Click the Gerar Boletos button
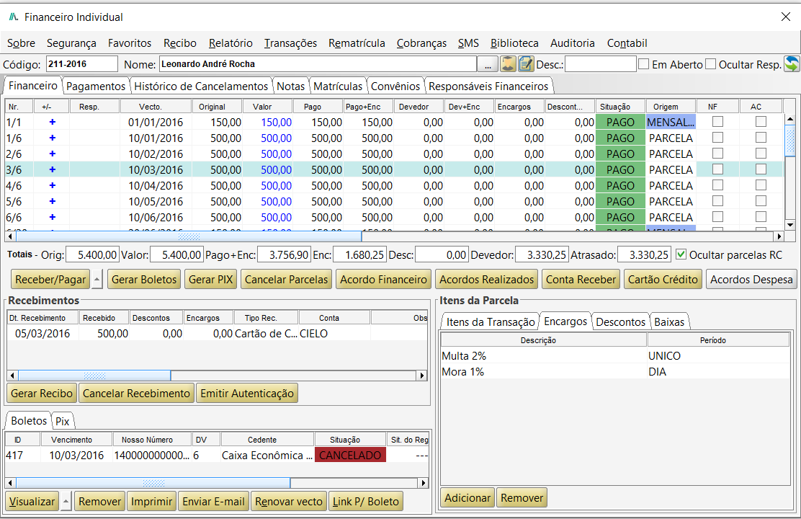Viewport: 801px width, 519px height. (144, 279)
